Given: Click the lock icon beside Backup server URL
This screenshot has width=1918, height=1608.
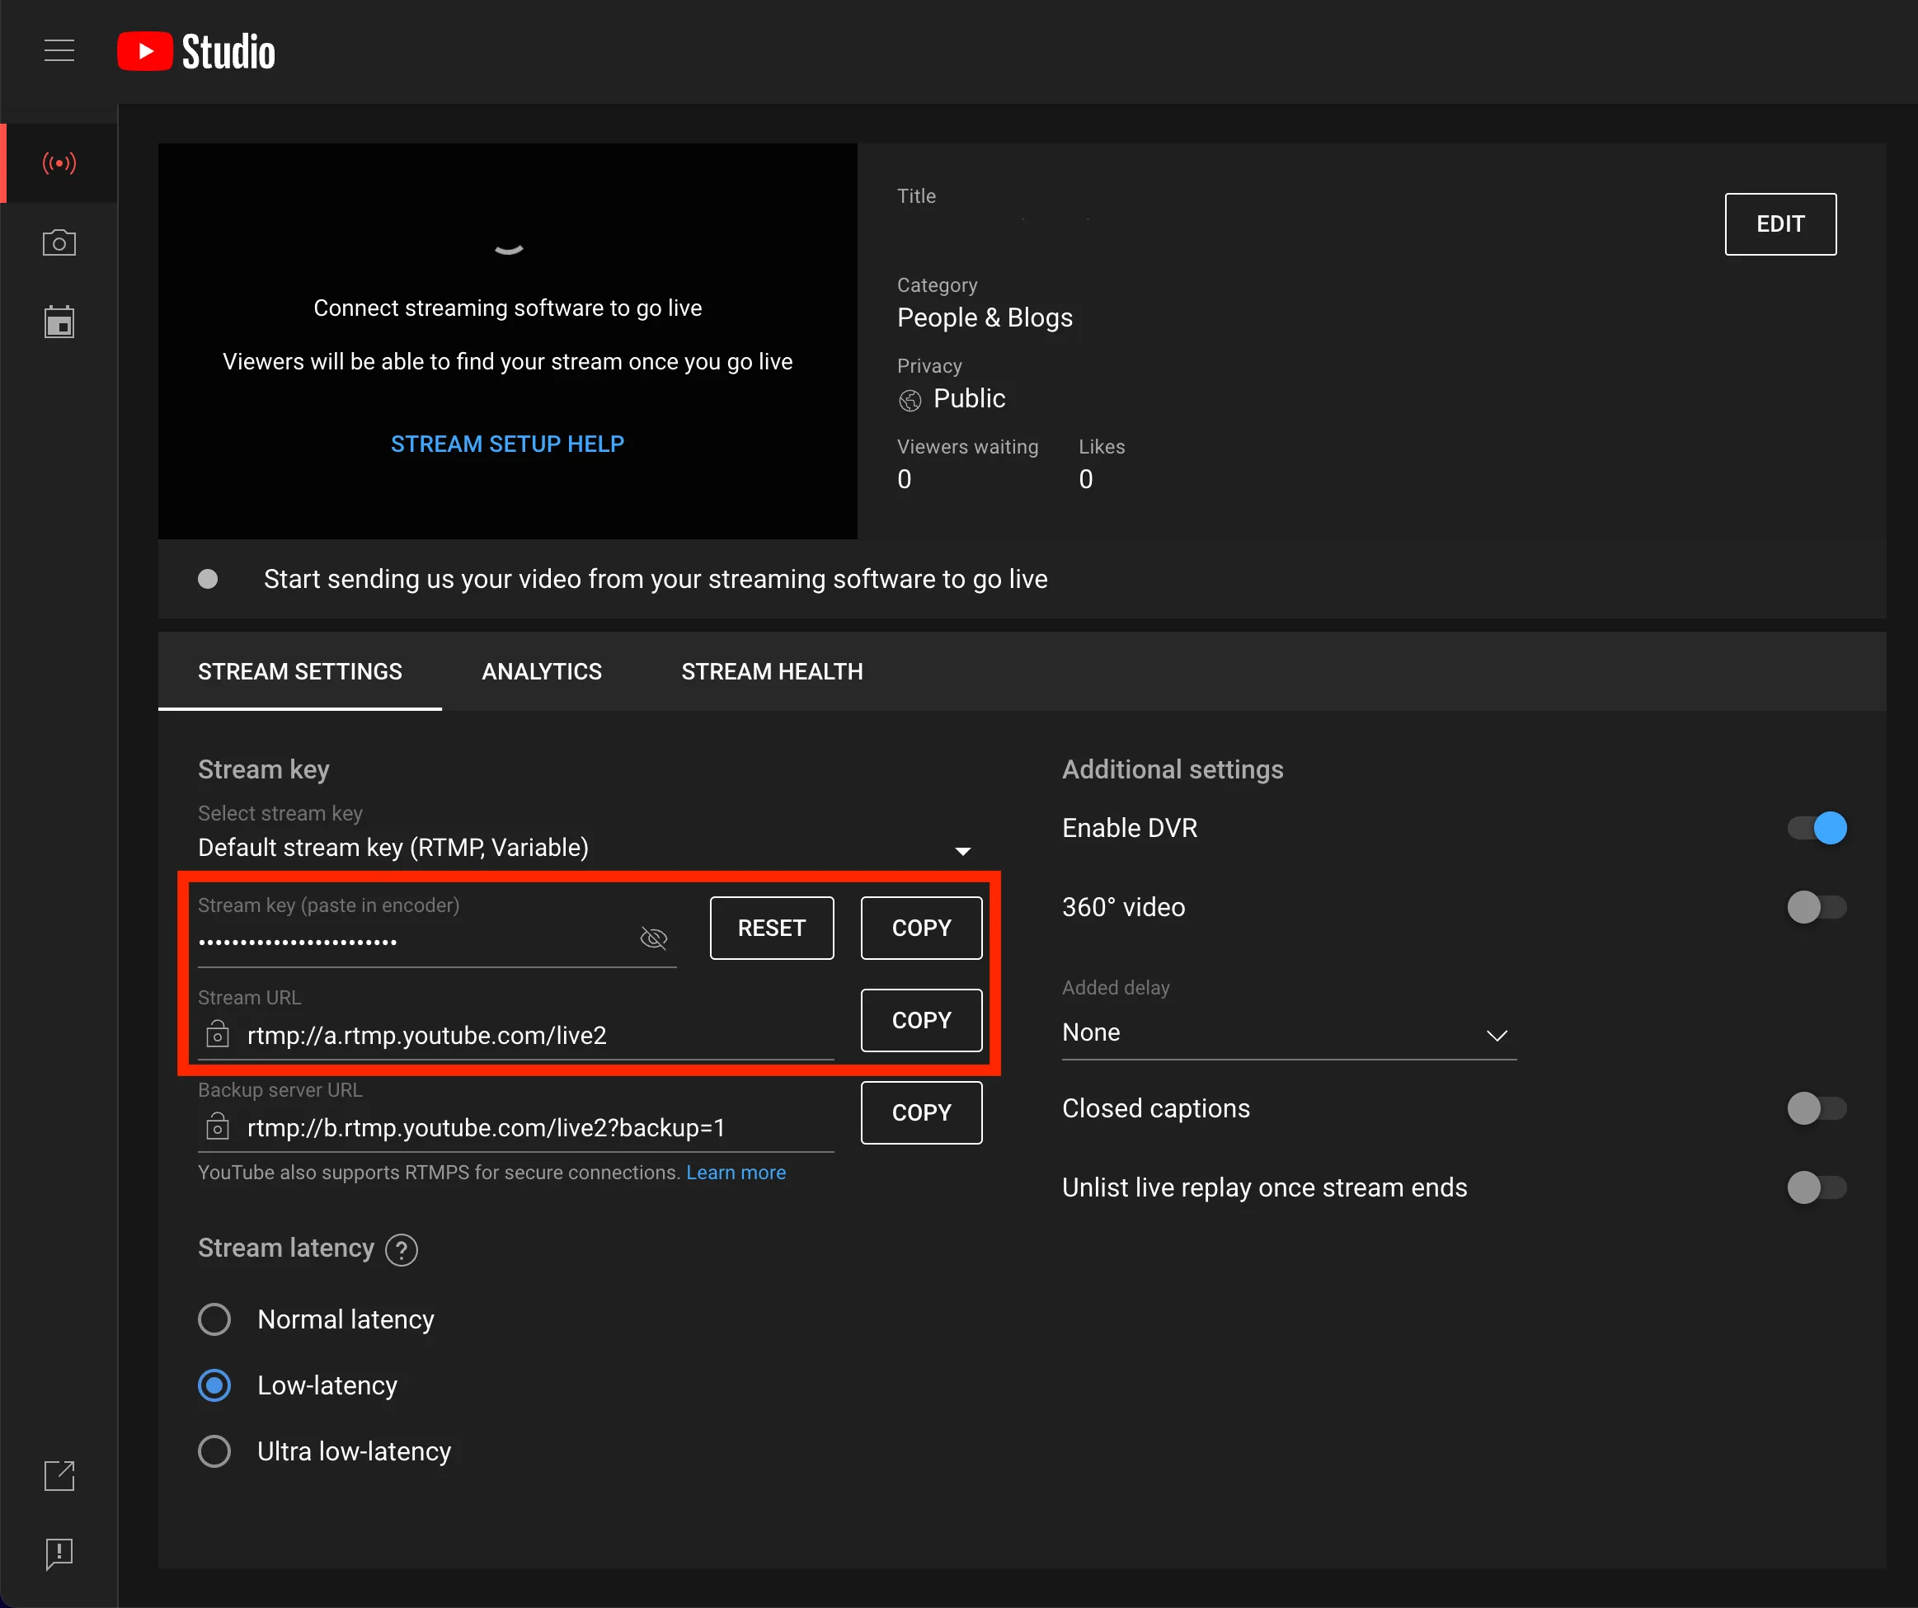Looking at the screenshot, I should [218, 1126].
